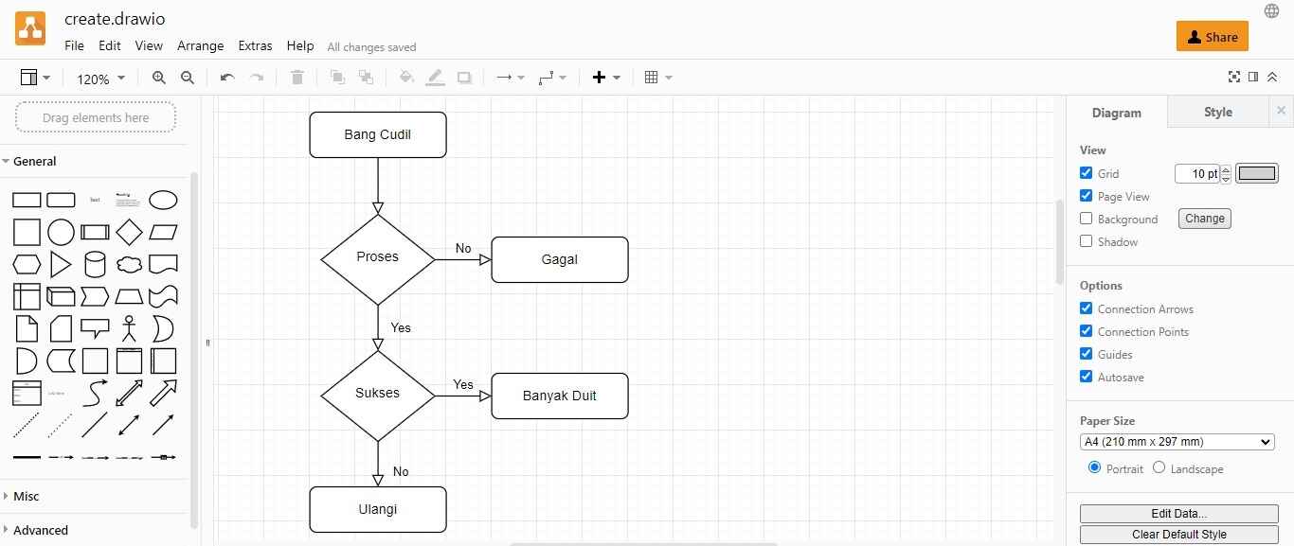Open the Edit menu

pos(110,45)
